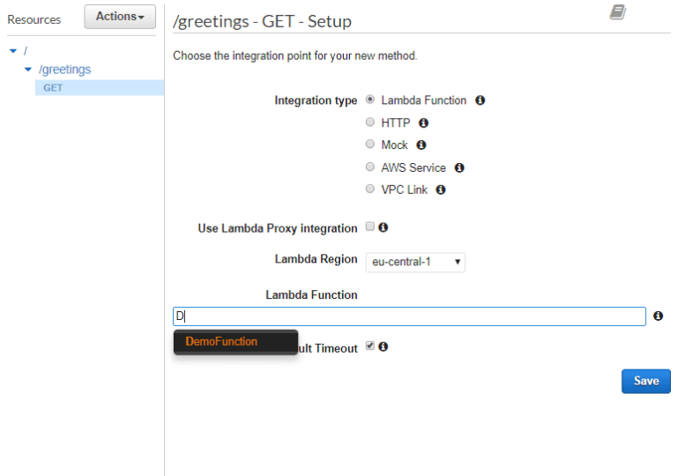The image size is (677, 476).
Task: Open the documentation book icon
Action: tap(618, 12)
